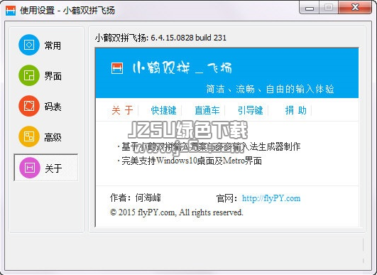Minimize the 使用设置 window
This screenshot has width=377, height=275.
310,8
